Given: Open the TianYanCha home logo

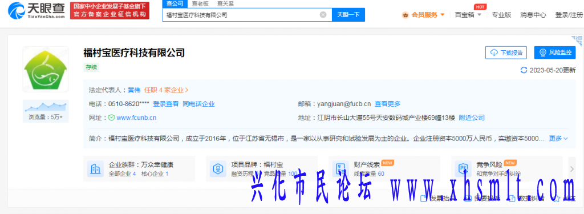Looking at the screenshot, I should click(x=36, y=10).
